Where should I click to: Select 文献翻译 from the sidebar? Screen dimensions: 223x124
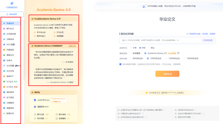click(10, 103)
